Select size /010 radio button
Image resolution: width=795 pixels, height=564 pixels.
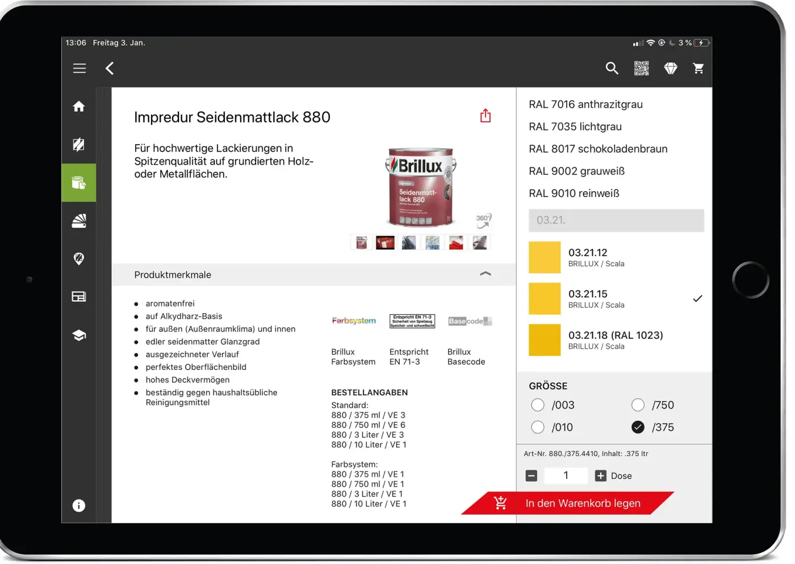(x=538, y=427)
